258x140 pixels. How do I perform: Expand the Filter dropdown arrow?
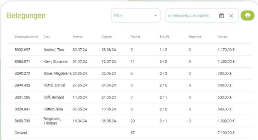156,15
